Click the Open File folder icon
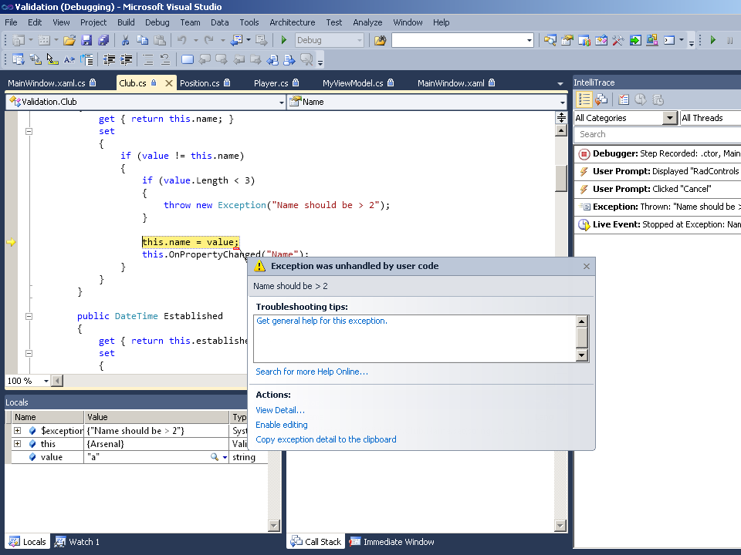741x555 pixels. tap(69, 40)
